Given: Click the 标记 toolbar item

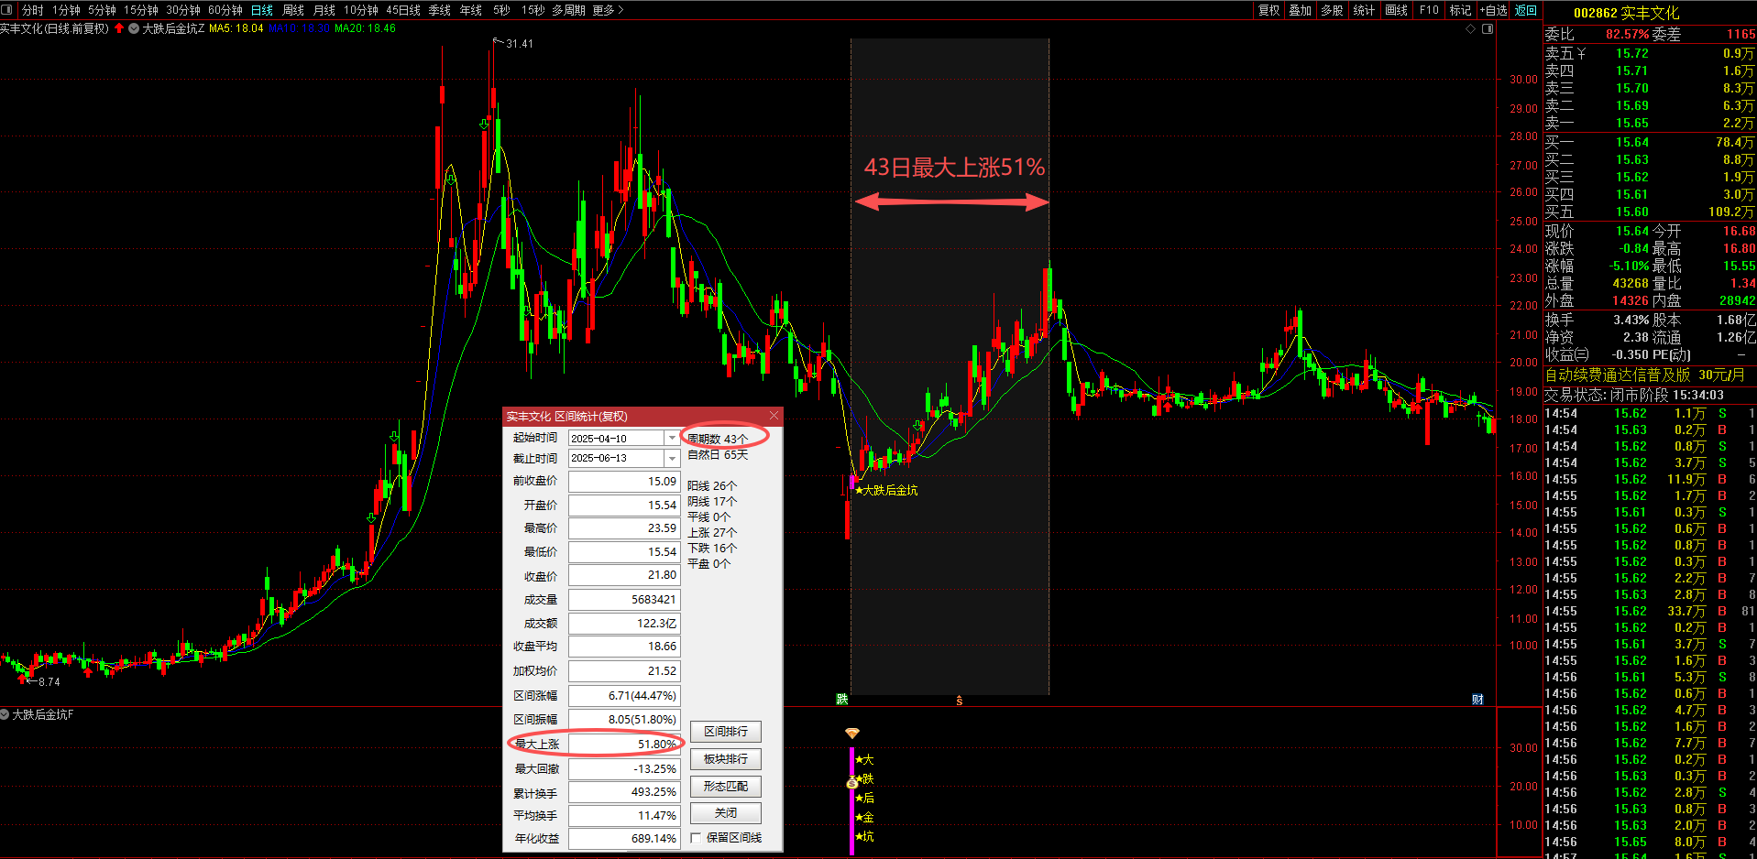Looking at the screenshot, I should click(1460, 10).
